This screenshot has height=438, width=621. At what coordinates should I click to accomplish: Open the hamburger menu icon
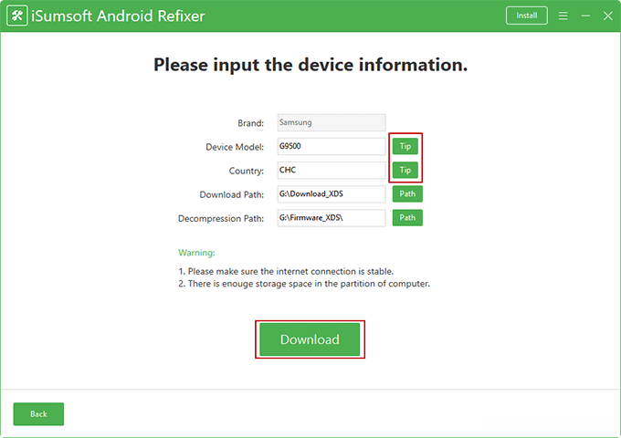(x=563, y=16)
